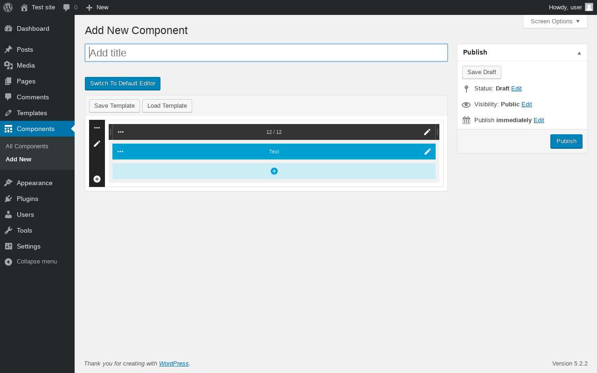Click the Plugins plug icon
597x373 pixels.
[x=8, y=199]
